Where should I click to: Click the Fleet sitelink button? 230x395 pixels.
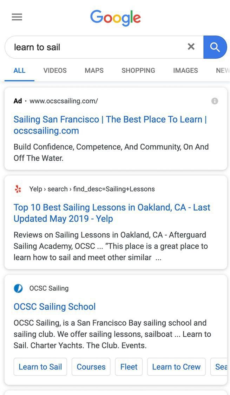click(x=129, y=367)
